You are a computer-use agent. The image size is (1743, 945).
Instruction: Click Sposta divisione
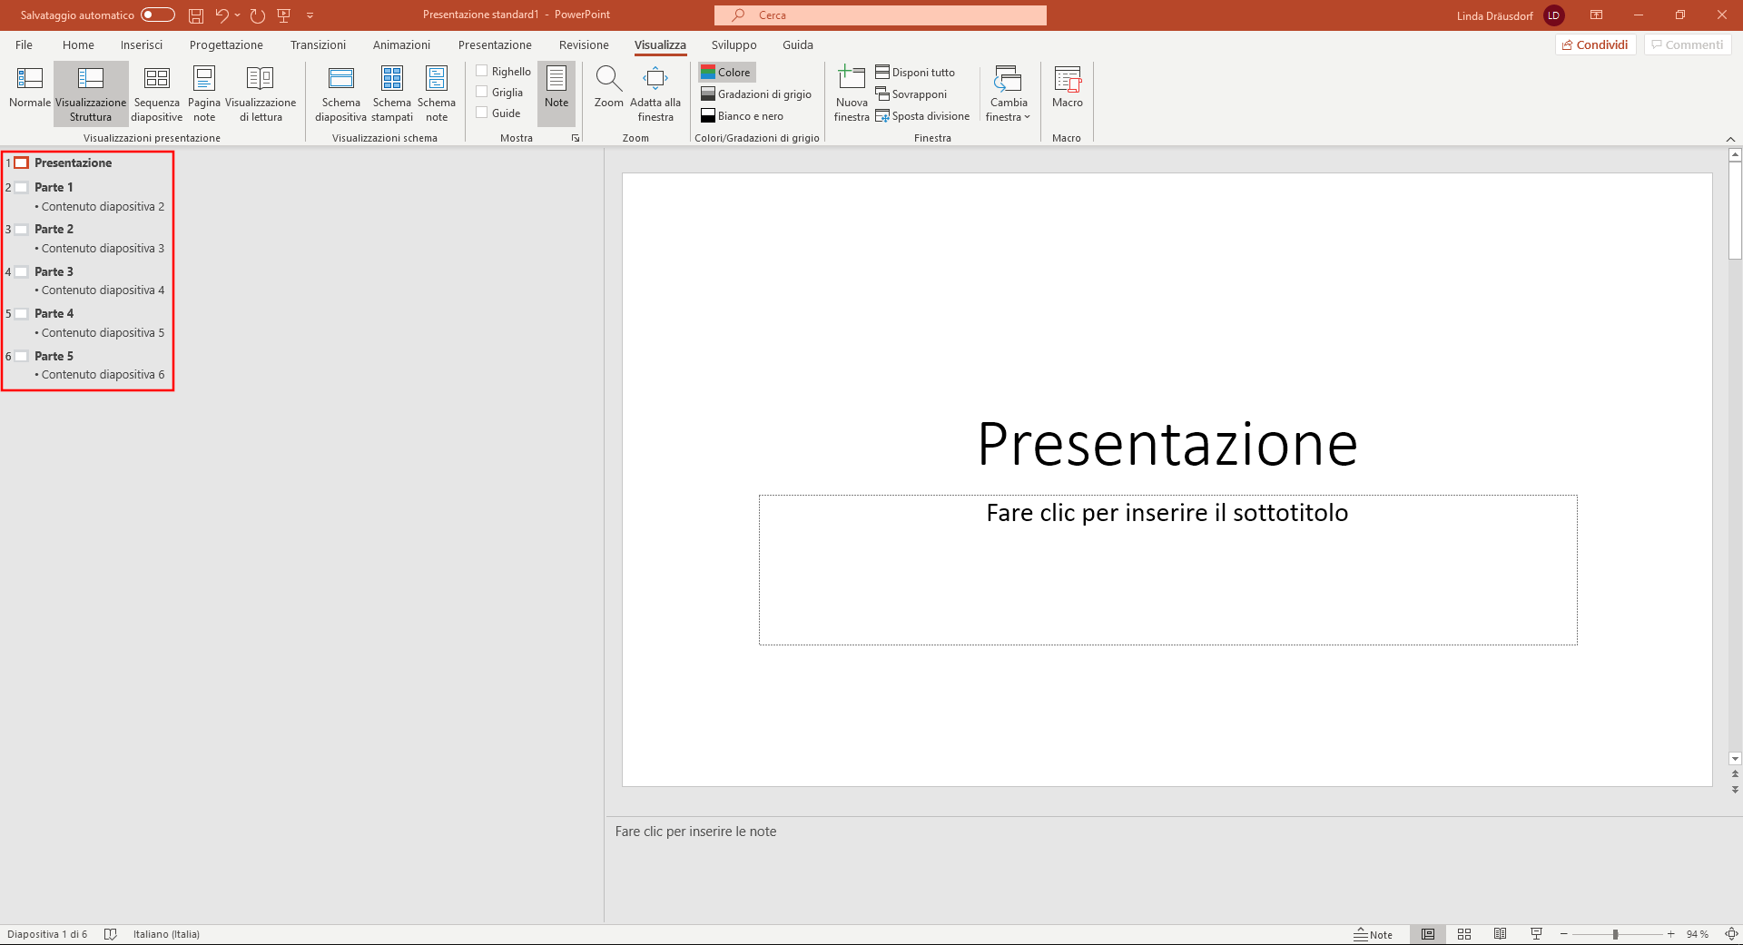(922, 116)
